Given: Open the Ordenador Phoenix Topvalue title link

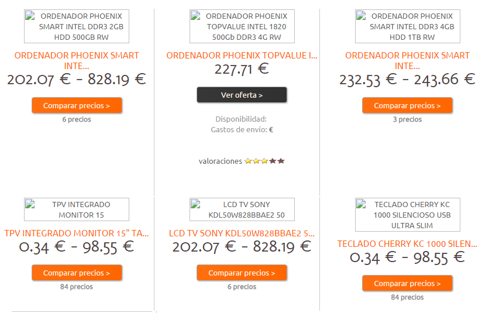Looking at the screenshot, I should (x=242, y=56).
